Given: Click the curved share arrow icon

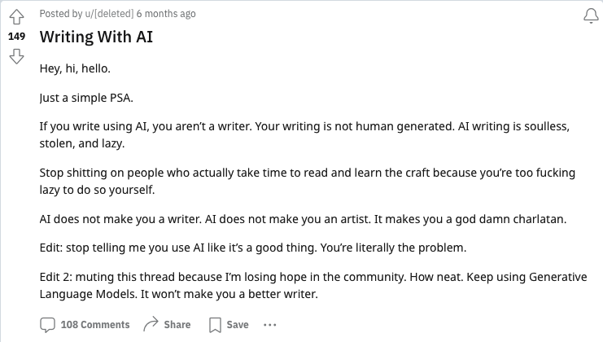Looking at the screenshot, I should tap(151, 324).
